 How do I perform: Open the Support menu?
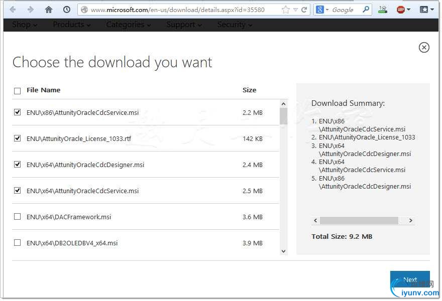184,25
